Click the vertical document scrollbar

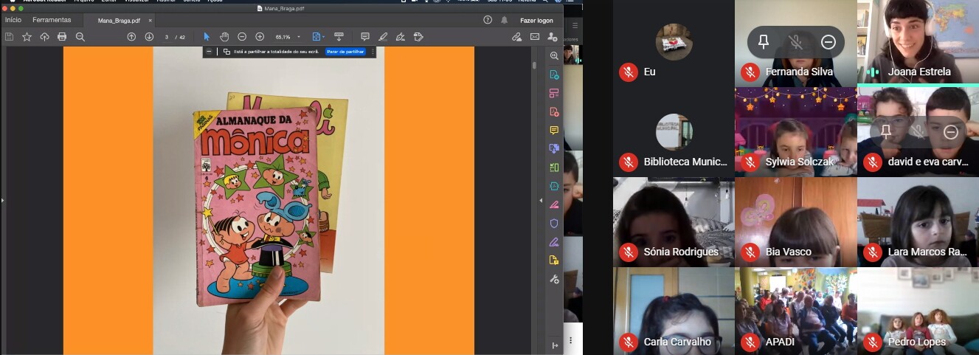[x=534, y=65]
